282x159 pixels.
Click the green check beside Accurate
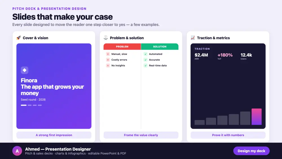pos(146,60)
